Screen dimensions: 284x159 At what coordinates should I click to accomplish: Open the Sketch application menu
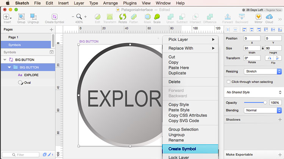22,3
